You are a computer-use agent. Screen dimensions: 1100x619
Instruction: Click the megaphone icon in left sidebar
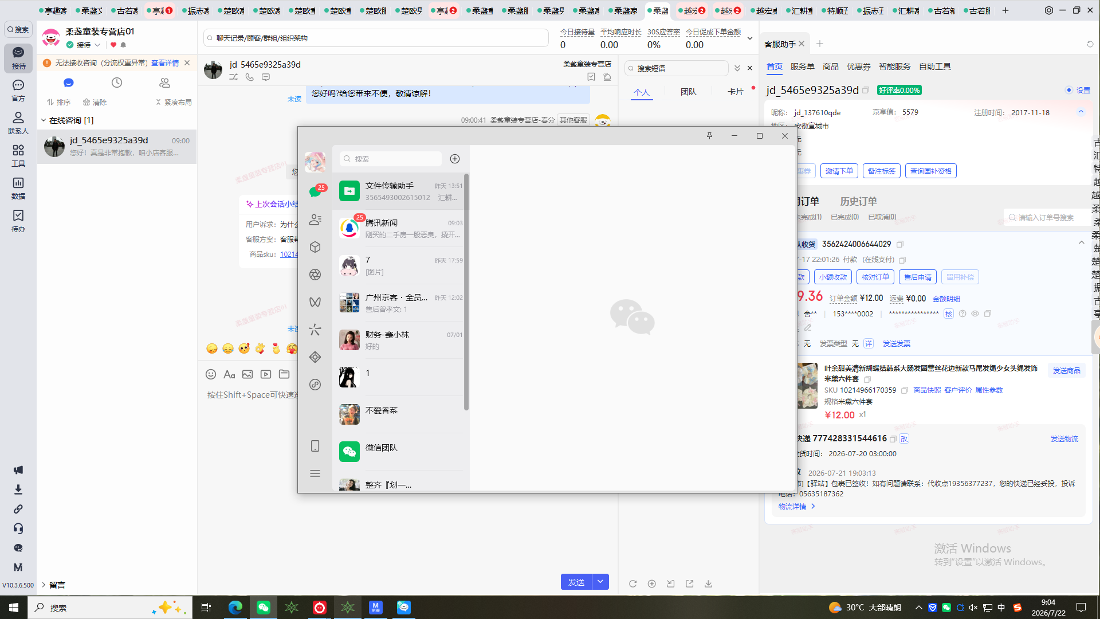tap(18, 470)
